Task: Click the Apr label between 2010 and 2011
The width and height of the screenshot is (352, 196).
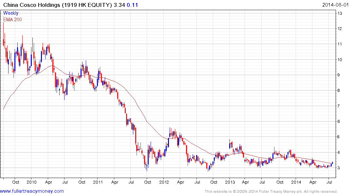Action: coord(48,182)
